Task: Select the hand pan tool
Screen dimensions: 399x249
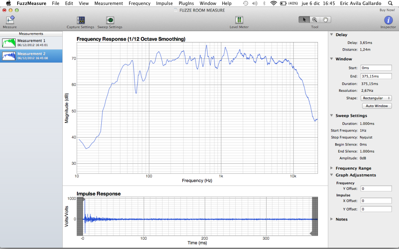Action: pyautogui.click(x=325, y=19)
